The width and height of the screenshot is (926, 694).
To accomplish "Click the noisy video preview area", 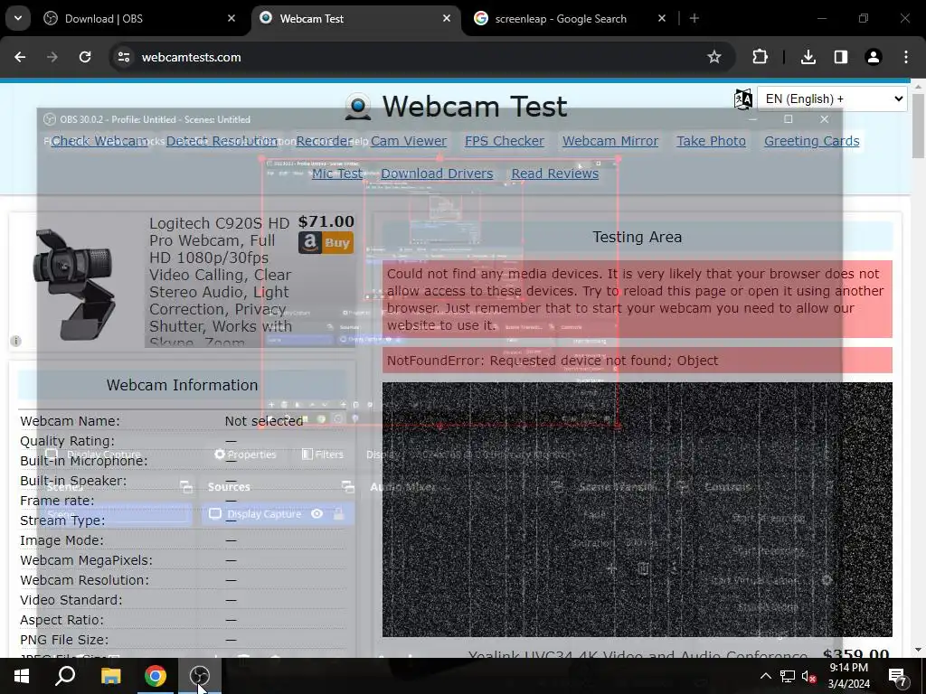I will click(638, 510).
